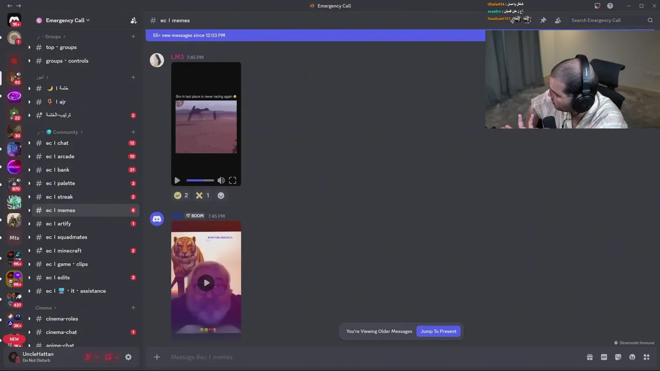Viewport: 660px width, 371px height.
Task: Toggle headphone deafen
Action: pos(108,357)
